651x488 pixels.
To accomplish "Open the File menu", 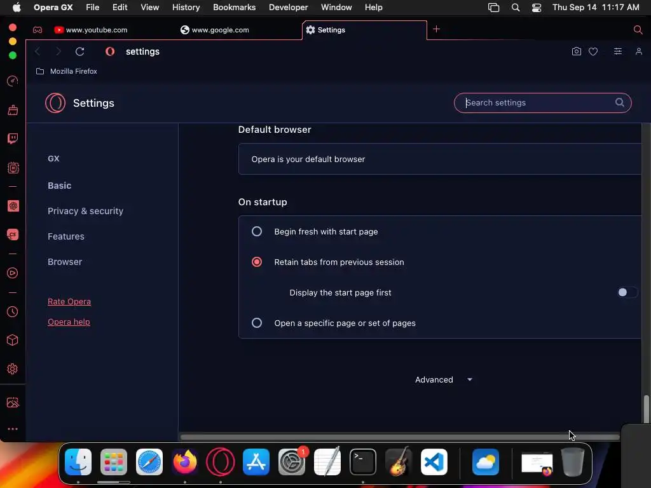I will [92, 8].
